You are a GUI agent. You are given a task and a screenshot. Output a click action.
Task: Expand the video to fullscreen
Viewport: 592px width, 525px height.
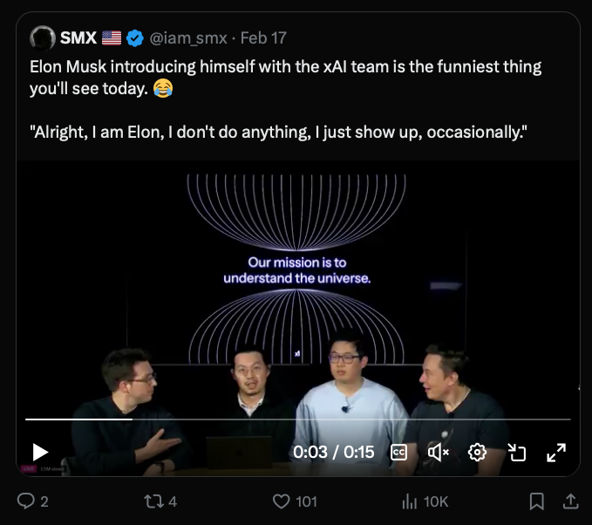pyautogui.click(x=556, y=452)
